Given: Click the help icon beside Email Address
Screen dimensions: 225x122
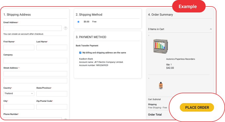Looking at the screenshot, I should pos(65,28).
